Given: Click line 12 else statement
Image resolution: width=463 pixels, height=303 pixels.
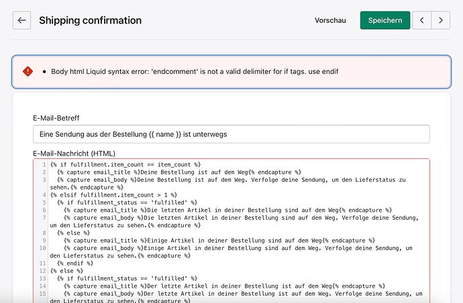Looking at the screenshot, I should (66, 271).
